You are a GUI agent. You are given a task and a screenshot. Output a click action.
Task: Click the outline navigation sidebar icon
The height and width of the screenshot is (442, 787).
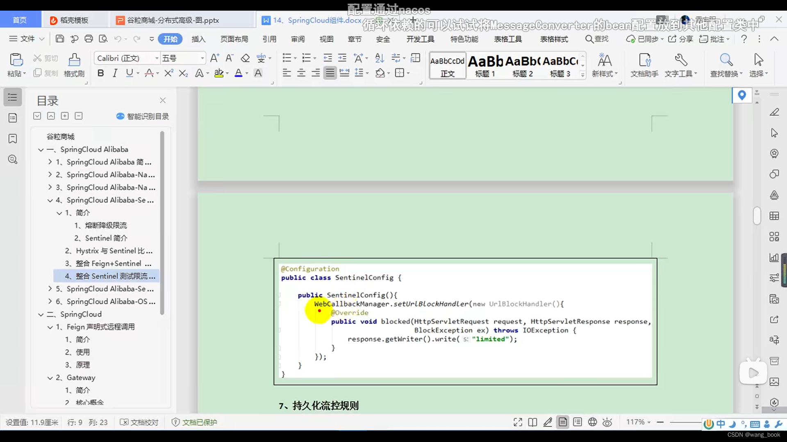pos(13,97)
